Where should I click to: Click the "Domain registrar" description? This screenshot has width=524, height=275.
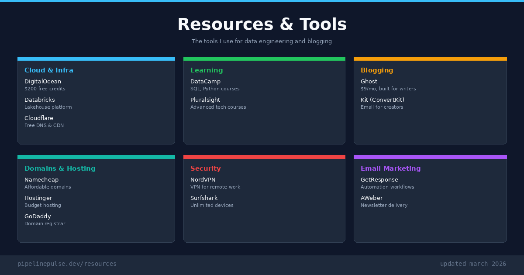pos(45,224)
